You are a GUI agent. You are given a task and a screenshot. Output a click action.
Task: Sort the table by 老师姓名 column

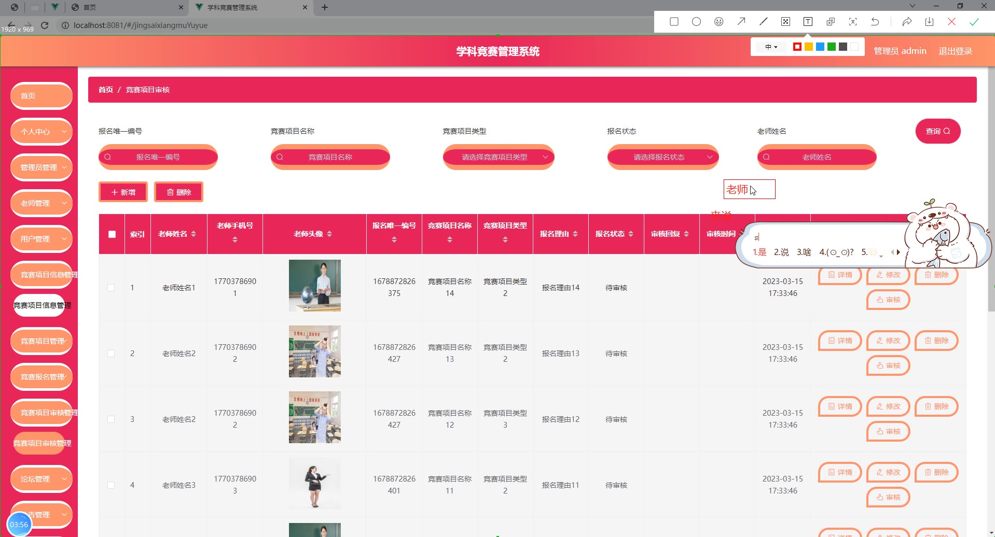194,234
